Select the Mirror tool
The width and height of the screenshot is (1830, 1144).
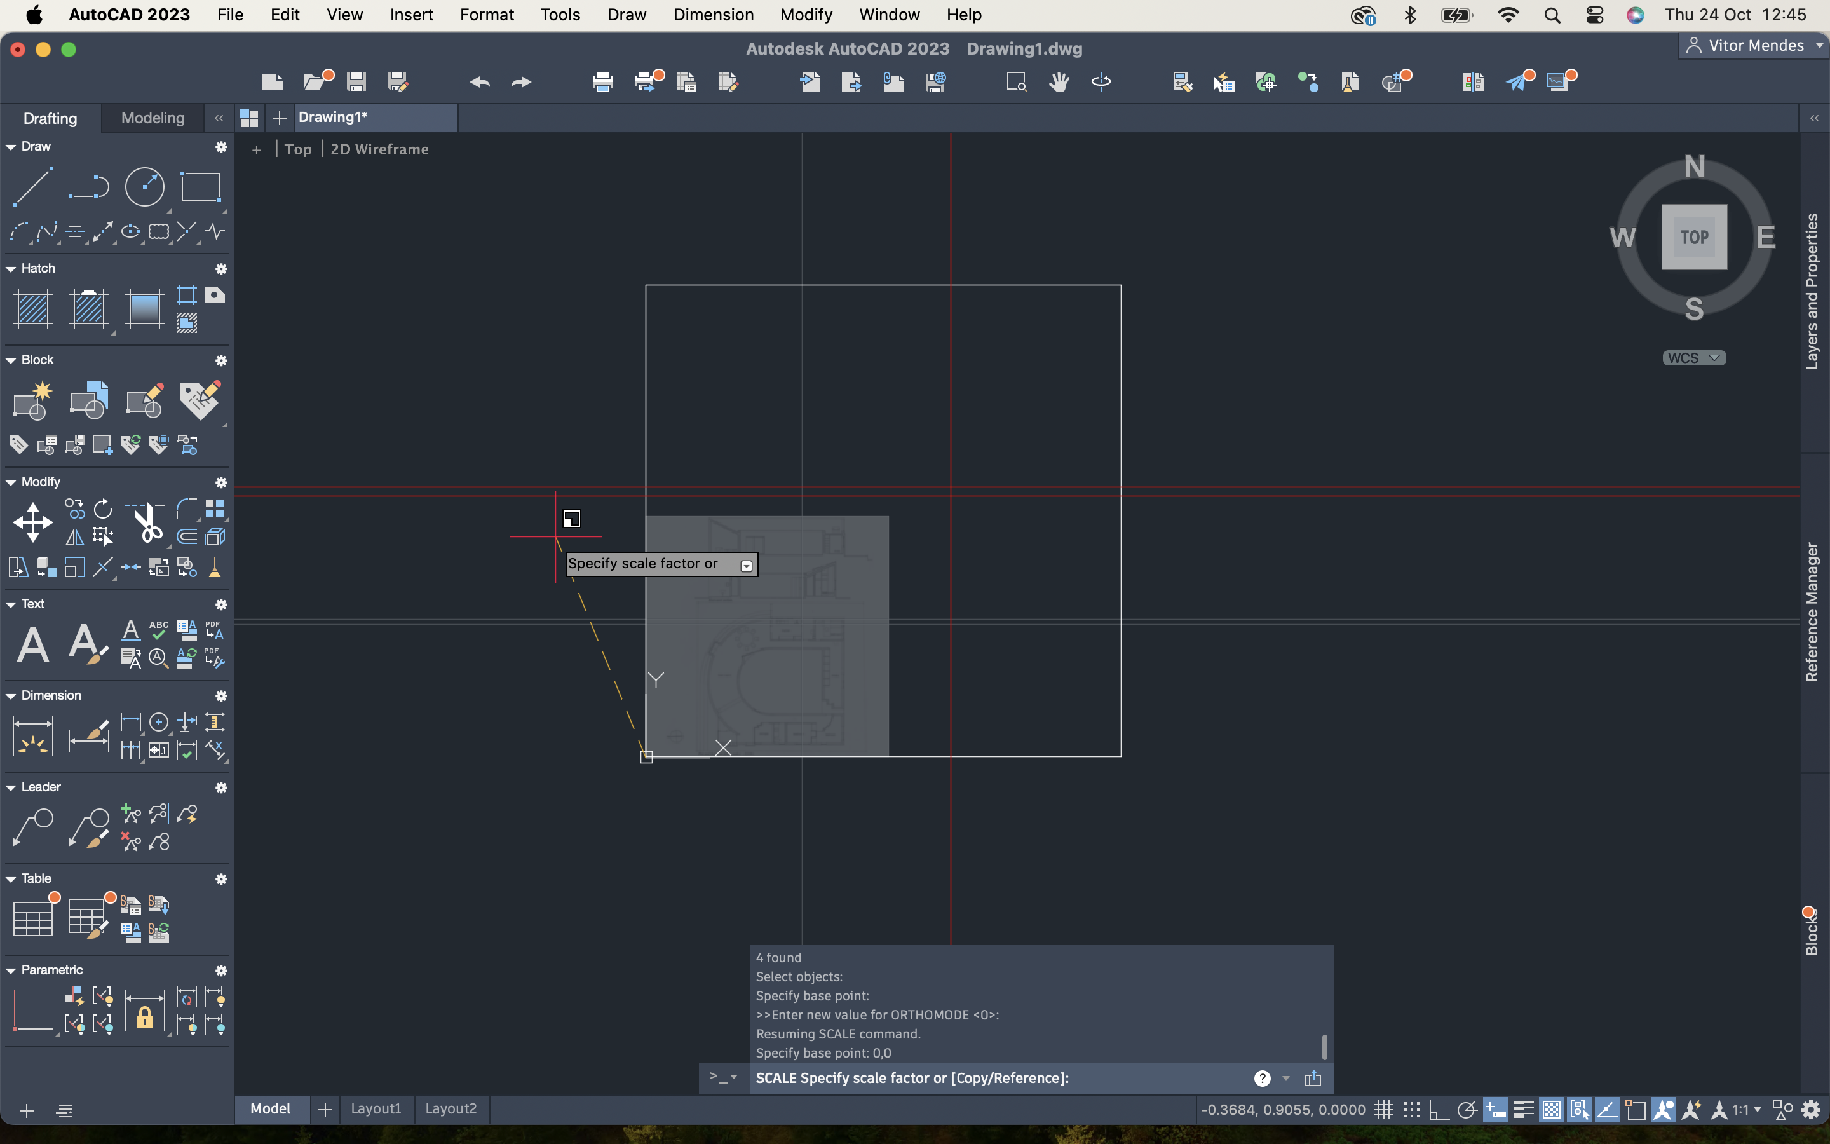(x=74, y=536)
